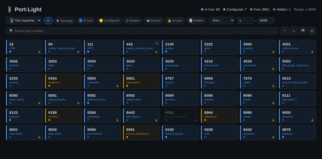Viewport: 322px width, 159px height.
Task: Click the 'Range: 1-9999' text
Action: coord(305,10)
